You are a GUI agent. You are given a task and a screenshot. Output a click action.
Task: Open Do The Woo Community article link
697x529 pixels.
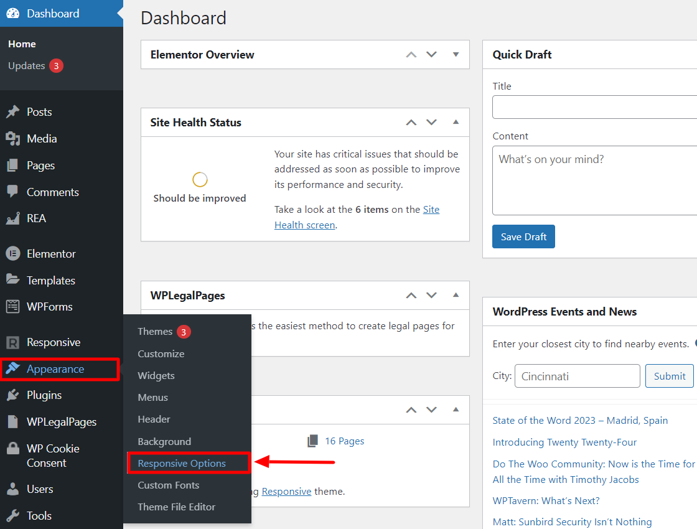coord(594,472)
